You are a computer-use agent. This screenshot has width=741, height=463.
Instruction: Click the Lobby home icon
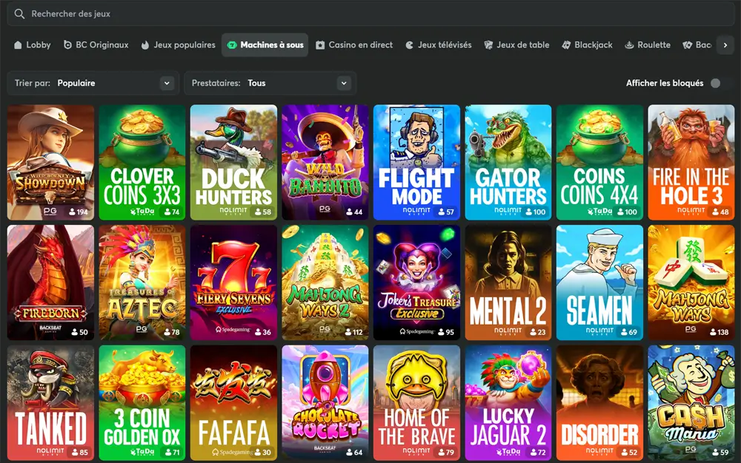(18, 45)
